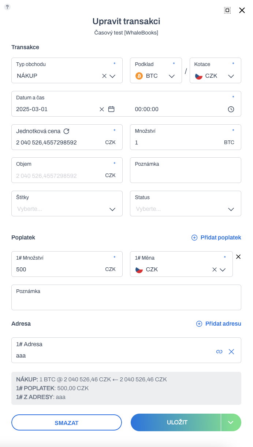
Task: Open the clock time picker icon
Action: pyautogui.click(x=231, y=109)
